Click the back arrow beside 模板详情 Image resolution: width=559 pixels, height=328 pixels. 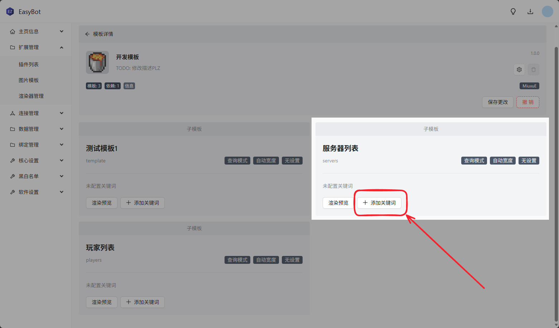87,34
